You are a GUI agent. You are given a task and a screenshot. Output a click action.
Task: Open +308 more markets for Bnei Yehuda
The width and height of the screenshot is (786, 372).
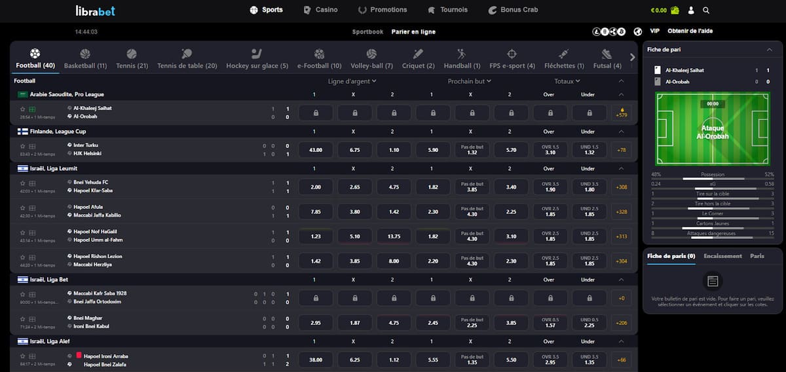tap(622, 187)
